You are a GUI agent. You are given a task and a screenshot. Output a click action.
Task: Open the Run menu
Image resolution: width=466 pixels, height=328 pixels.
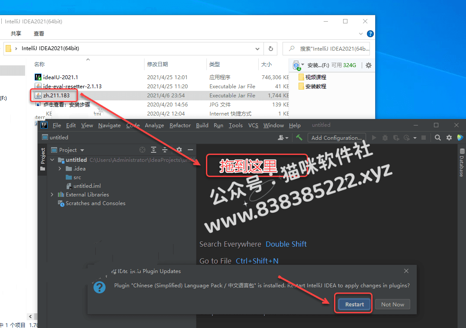(219, 125)
